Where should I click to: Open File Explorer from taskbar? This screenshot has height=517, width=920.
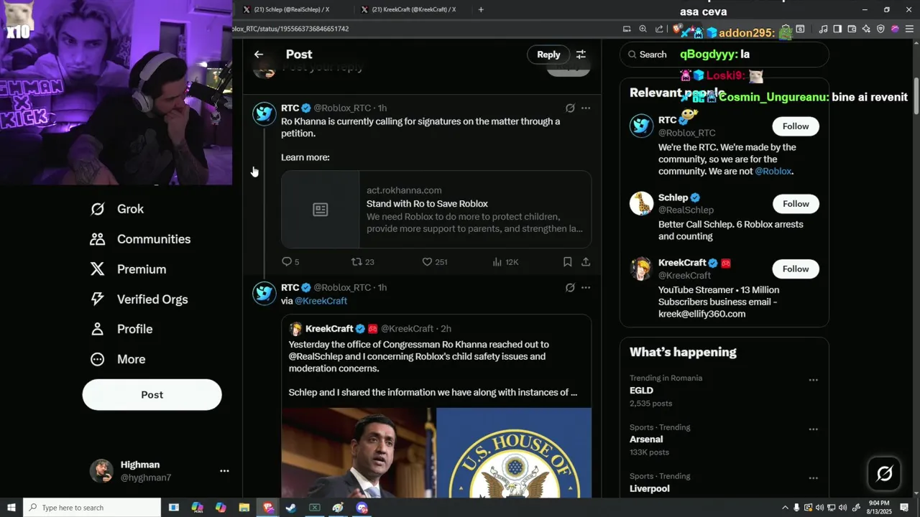click(244, 508)
